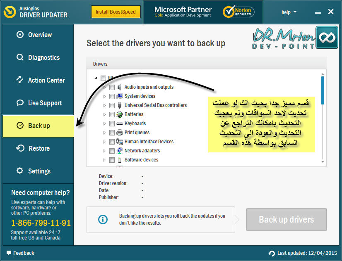This screenshot has width=342, height=261.
Task: Click the scroll up arrow of driver list
Action: pos(323,74)
